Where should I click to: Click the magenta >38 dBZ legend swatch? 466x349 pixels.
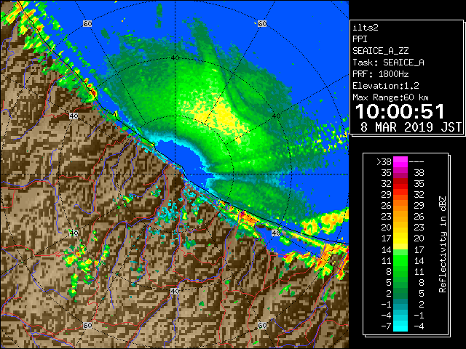400,162
